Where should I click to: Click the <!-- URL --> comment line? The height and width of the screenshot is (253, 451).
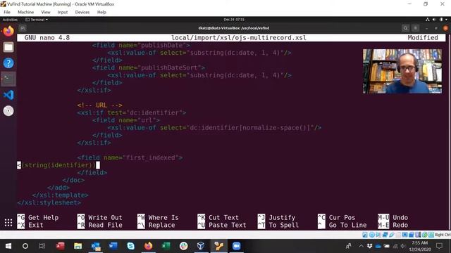coord(99,105)
